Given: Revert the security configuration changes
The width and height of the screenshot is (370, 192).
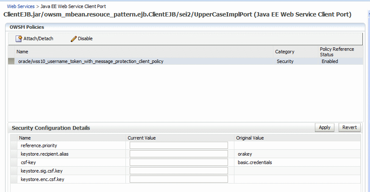Looking at the screenshot, I should [350, 127].
